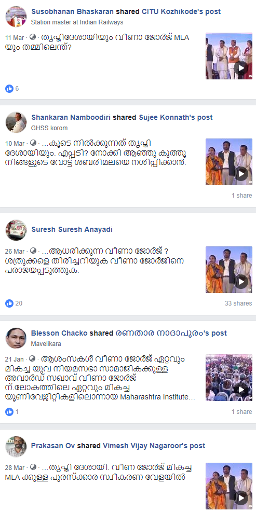
Task: Click the globe privacy icon beside 28 Mar
Action: point(33,467)
